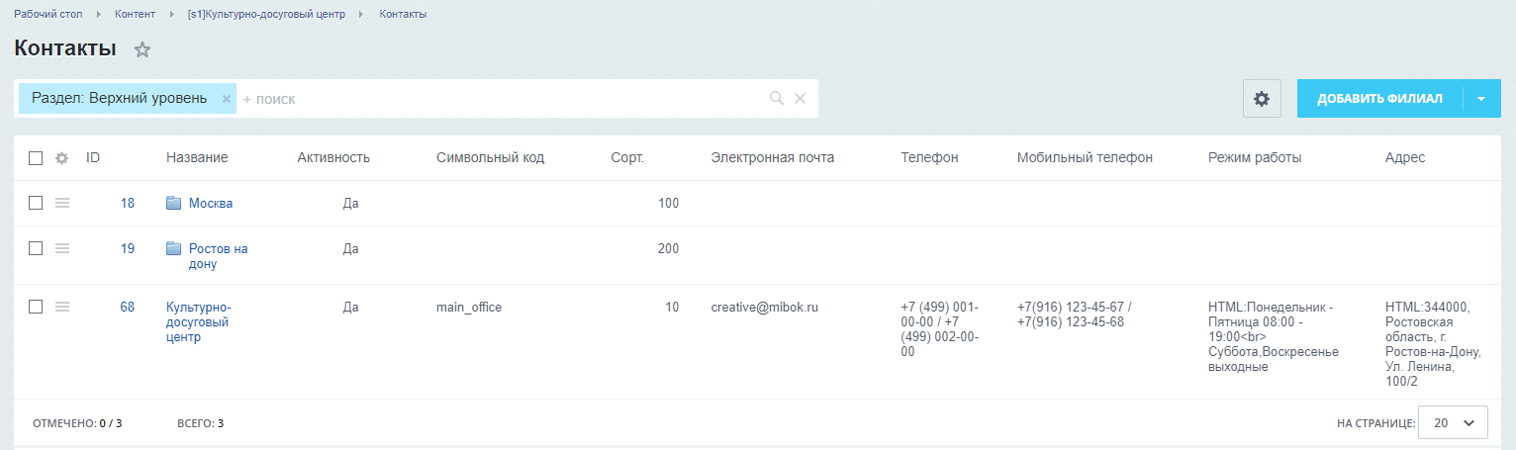Image resolution: width=1516 pixels, height=450 pixels.
Task: Open the items-per-page dropdown showing 20
Action: (1453, 422)
